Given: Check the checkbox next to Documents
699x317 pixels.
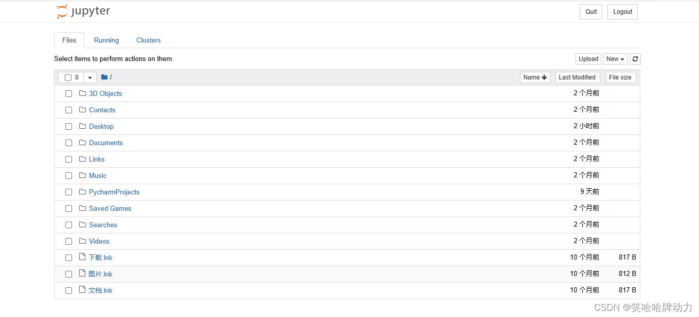Looking at the screenshot, I should click(x=68, y=143).
